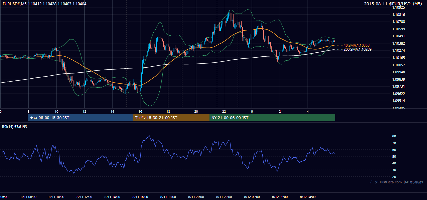
Task: Click the 8/11 22:00 date label
Action: coord(224,197)
